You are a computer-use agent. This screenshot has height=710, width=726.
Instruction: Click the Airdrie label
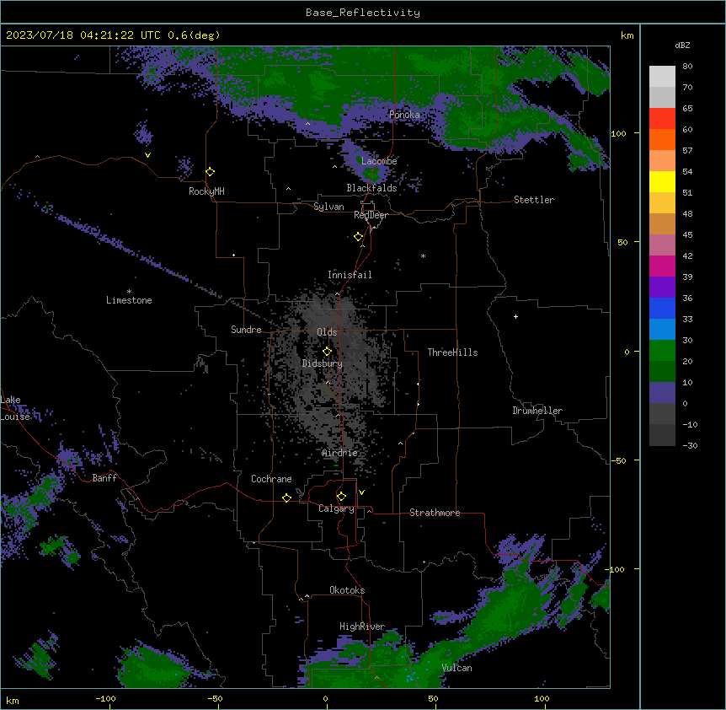coord(340,453)
